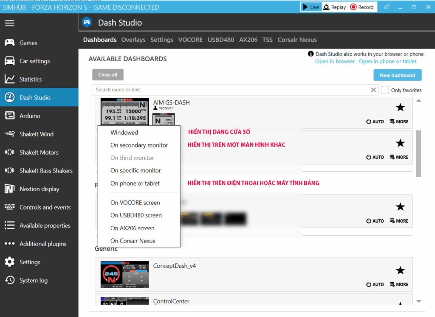Screen dimensions: 435x317
Task: Click the Additional plugins dots icon
Action: tap(10, 244)
